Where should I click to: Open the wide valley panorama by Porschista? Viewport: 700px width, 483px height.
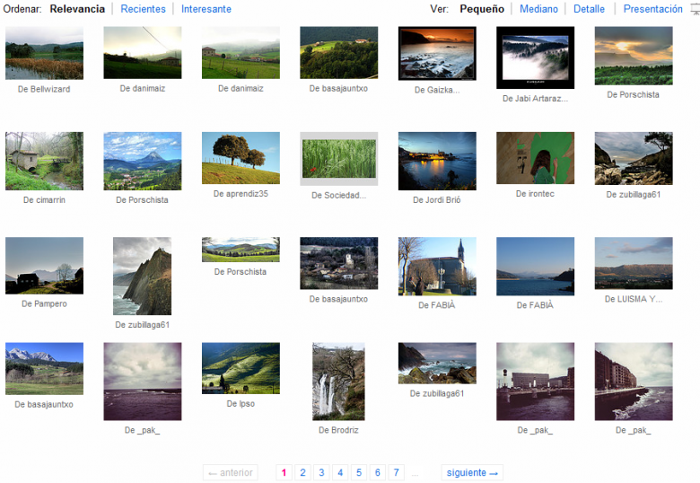click(x=241, y=250)
